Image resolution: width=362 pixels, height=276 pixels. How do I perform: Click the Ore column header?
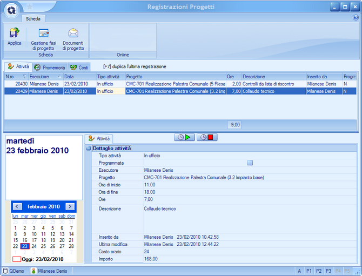click(x=234, y=77)
